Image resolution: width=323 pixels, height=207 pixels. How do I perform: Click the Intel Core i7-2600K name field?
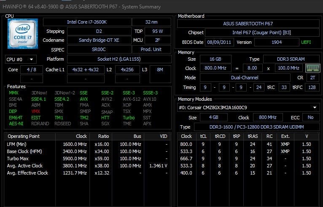coord(86,22)
